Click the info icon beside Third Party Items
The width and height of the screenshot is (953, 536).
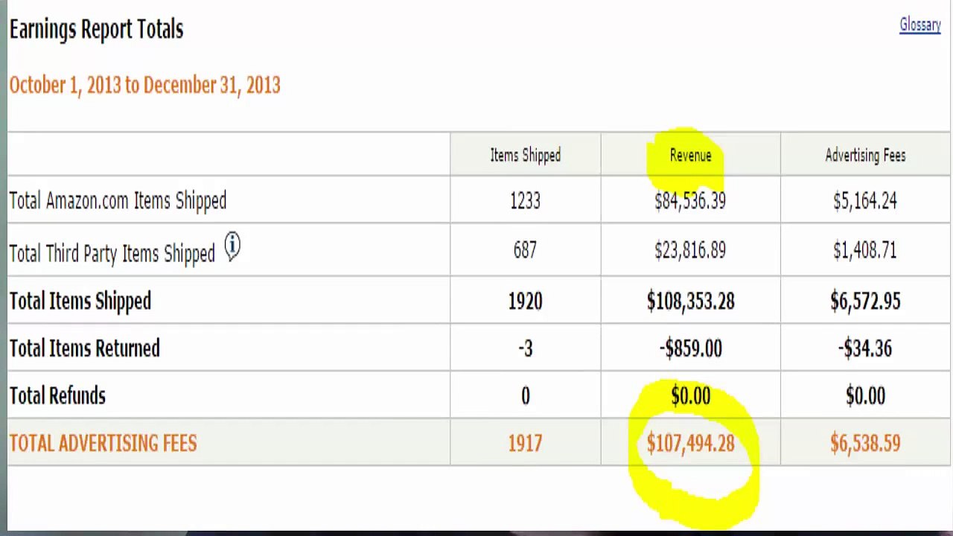point(232,246)
